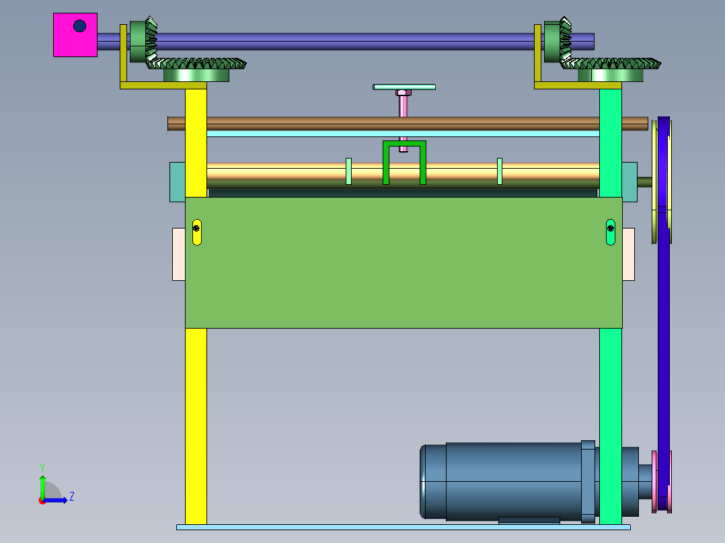Select the dark green blade under roller
The image size is (725, 543).
pyautogui.click(x=404, y=193)
